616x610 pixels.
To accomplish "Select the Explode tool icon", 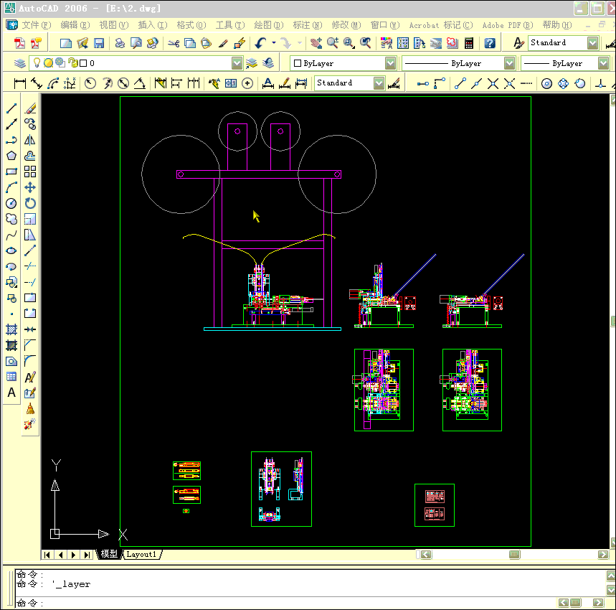I will [30, 424].
